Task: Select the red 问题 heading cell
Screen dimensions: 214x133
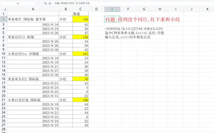Action: 112,19
